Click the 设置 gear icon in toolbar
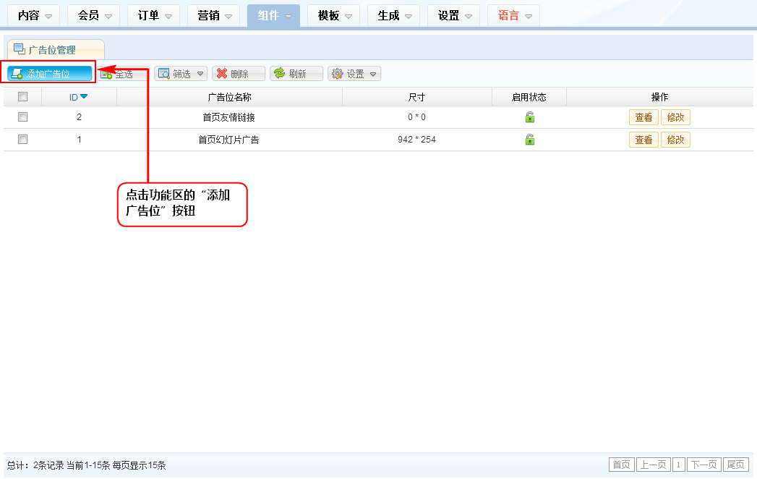Image resolution: width=757 pixels, height=479 pixels. pyautogui.click(x=337, y=74)
